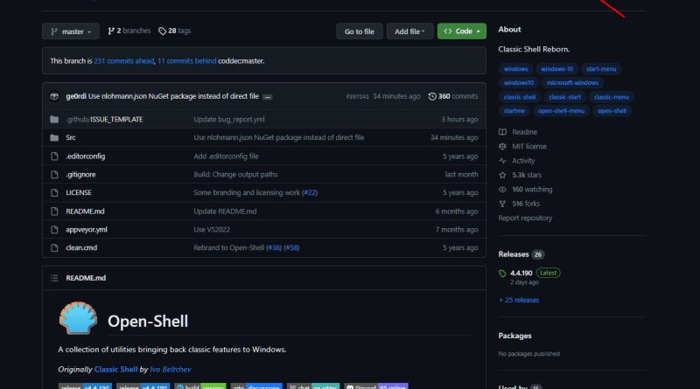Select the classic-shell topic tag
The image size is (700, 389).
coord(520,97)
